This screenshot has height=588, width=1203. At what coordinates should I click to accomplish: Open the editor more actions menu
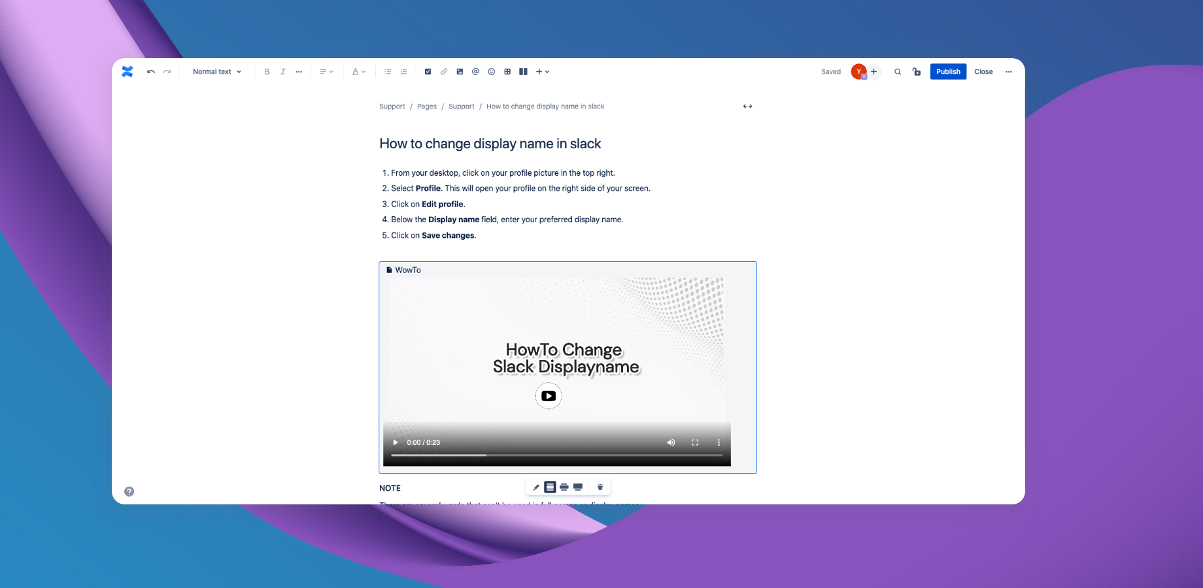pos(1009,72)
